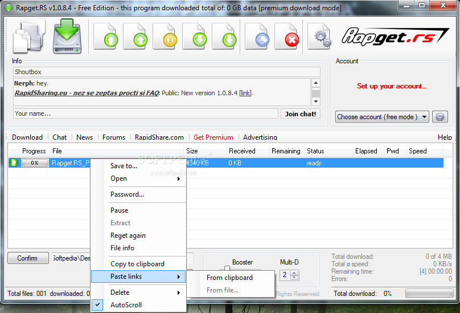Open the RapidSharing.eu FAQ link
460x313 pixels.
[x=87, y=93]
